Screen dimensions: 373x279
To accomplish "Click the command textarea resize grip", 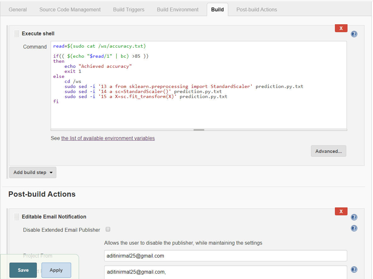I will point(199,130).
